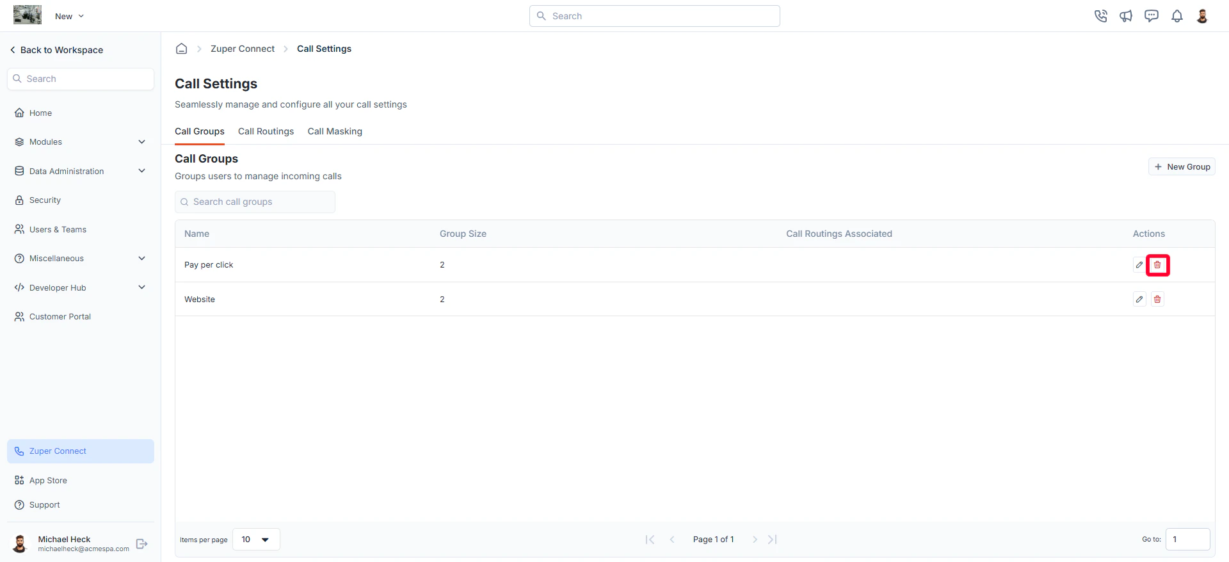
Task: Go to the first page
Action: [650, 540]
